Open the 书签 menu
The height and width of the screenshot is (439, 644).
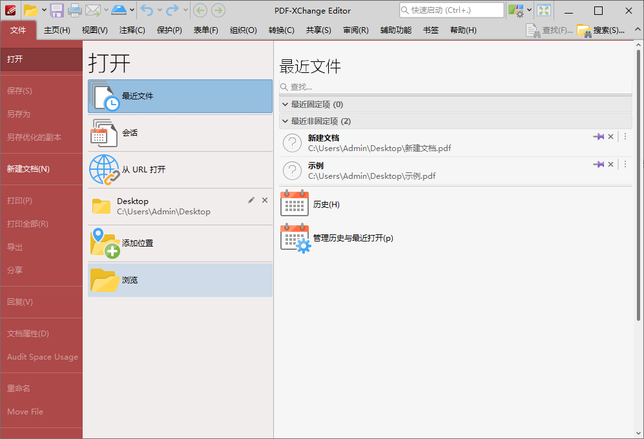(x=430, y=30)
